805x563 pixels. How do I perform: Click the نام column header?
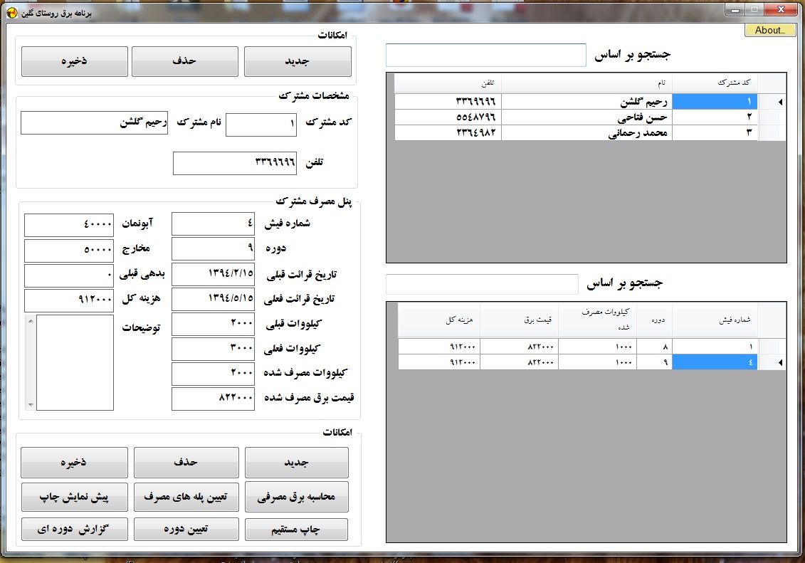click(586, 83)
